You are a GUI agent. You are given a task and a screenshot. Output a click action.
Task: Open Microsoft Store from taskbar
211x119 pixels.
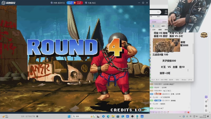point(118,116)
